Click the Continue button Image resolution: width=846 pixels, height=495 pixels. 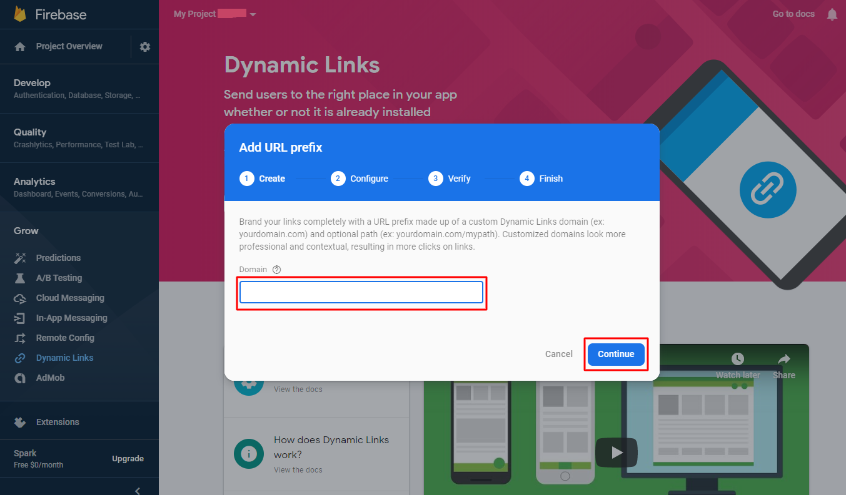pyautogui.click(x=616, y=354)
